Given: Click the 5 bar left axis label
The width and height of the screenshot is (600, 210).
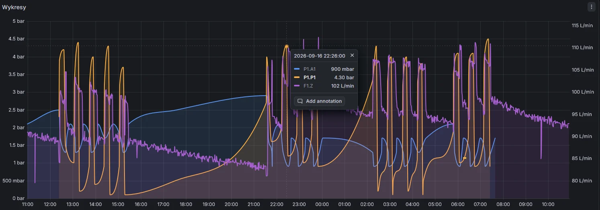Looking at the screenshot, I should pos(18,21).
